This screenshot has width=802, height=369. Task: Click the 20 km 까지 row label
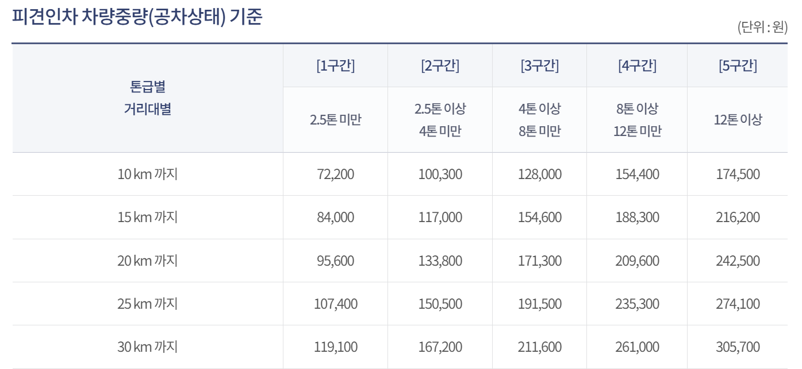click(x=148, y=261)
